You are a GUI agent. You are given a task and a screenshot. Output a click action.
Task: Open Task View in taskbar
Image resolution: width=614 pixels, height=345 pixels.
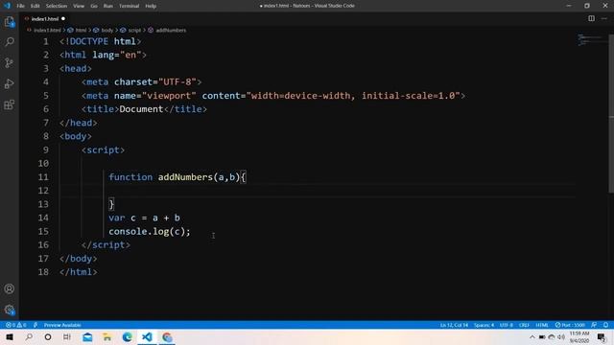pos(67,337)
